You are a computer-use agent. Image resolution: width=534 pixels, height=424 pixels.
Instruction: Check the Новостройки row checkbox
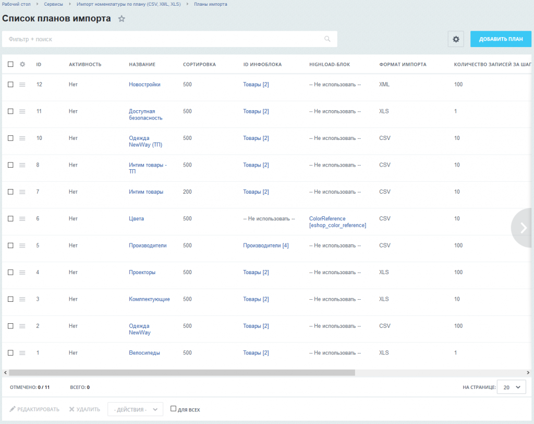[10, 85]
